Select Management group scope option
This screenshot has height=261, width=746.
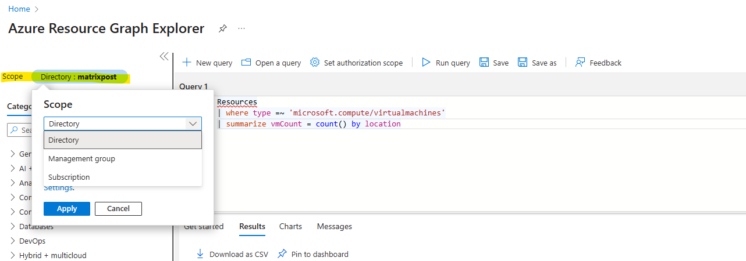click(123, 158)
